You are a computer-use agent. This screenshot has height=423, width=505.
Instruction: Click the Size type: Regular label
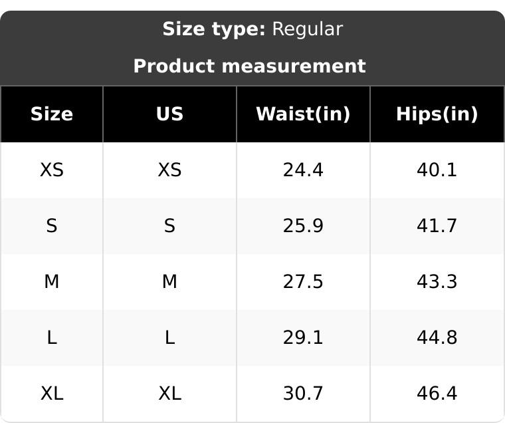252,29
